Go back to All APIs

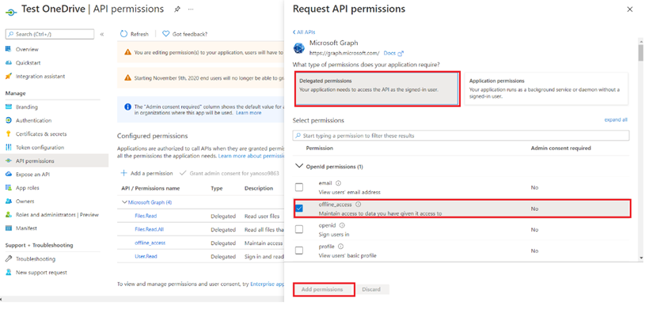coord(304,32)
